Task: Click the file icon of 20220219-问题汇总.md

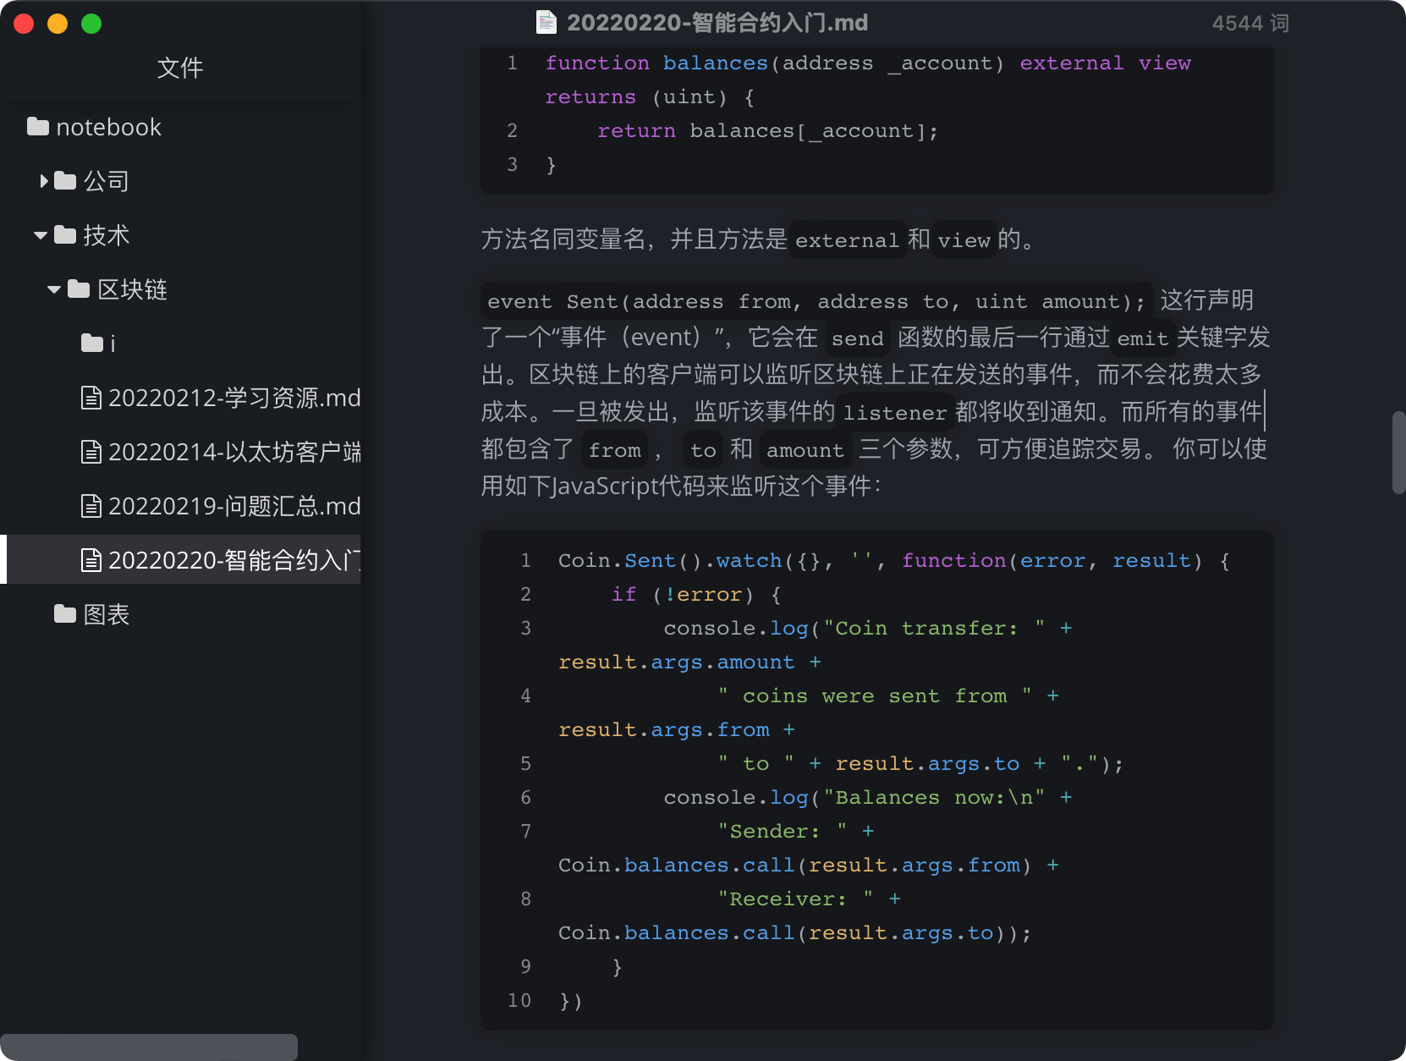Action: coord(91,505)
